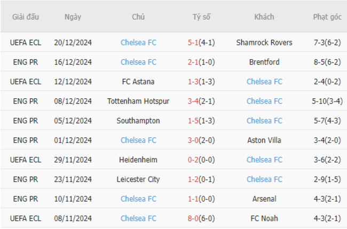This screenshot has height=229, width=347.
Task: Select the 3-4 score at Tottenham
Action: point(193,101)
